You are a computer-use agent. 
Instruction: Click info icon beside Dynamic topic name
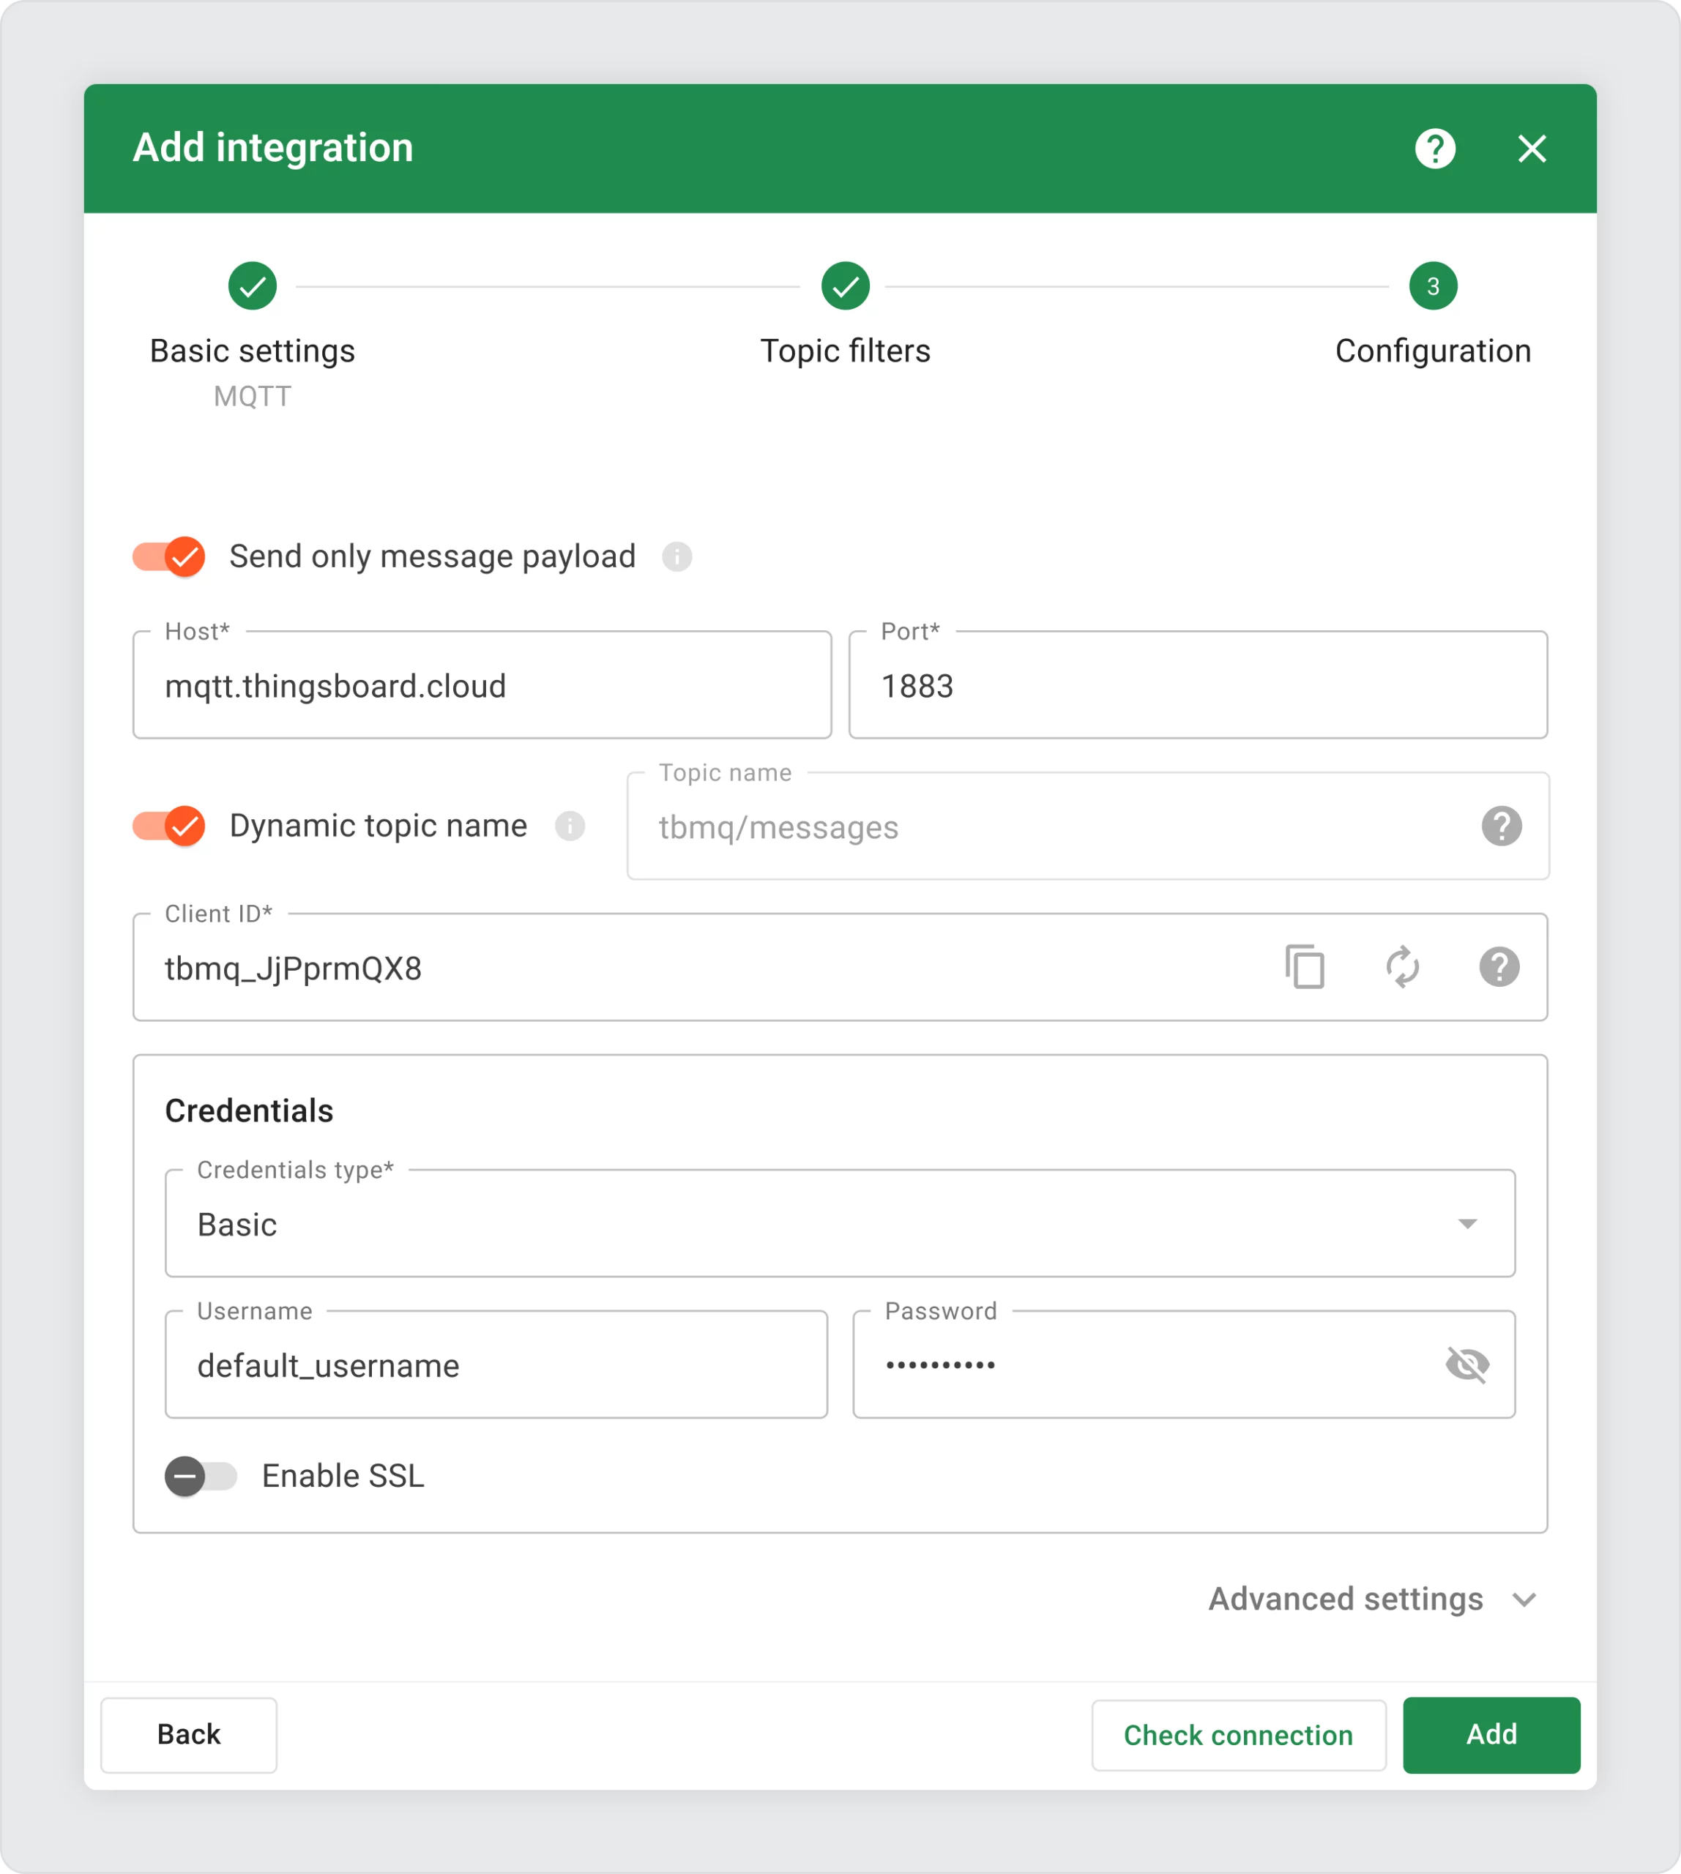[569, 826]
